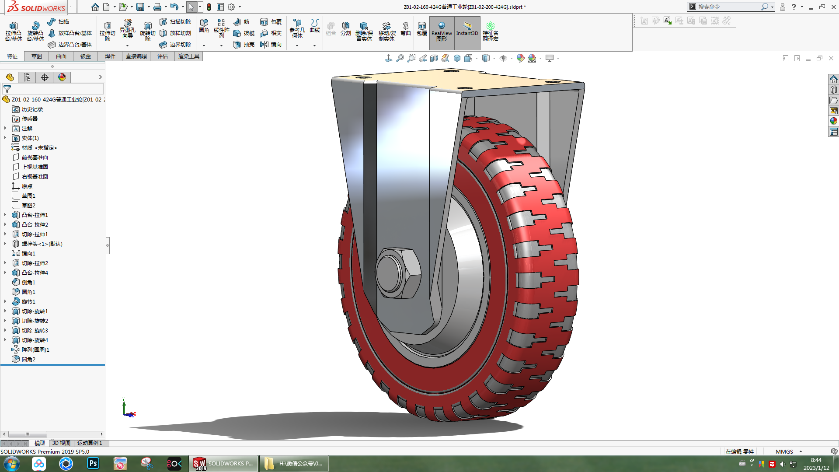The height and width of the screenshot is (472, 839).
Task: Open the DisplayManager color wheel tab
Action: (62, 77)
